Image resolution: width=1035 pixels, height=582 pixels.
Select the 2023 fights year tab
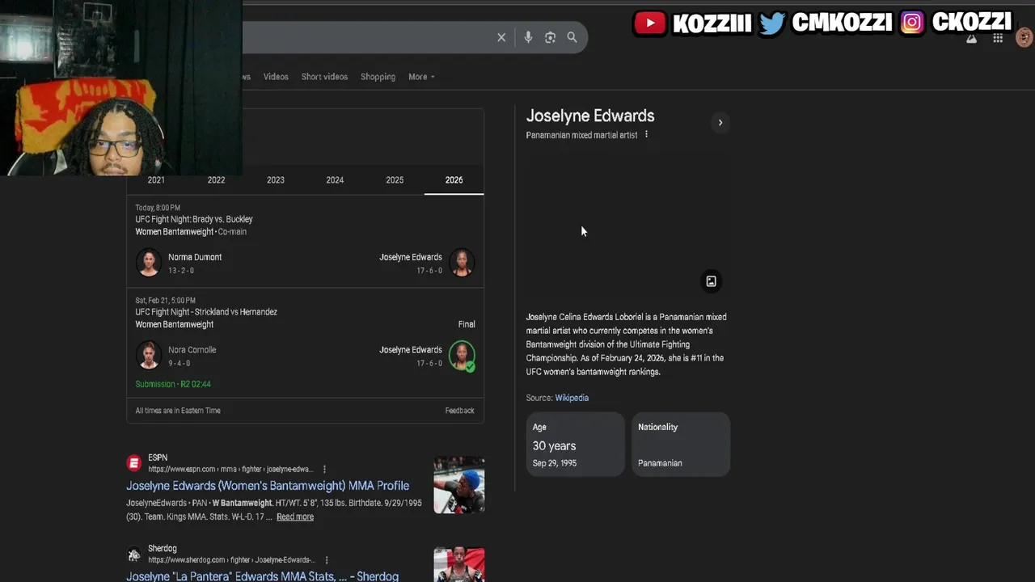tap(276, 180)
